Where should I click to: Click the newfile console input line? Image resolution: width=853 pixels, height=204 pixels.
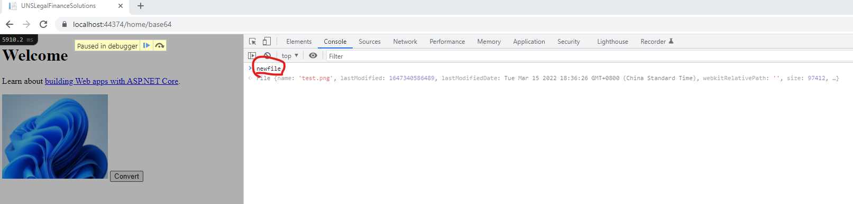269,69
